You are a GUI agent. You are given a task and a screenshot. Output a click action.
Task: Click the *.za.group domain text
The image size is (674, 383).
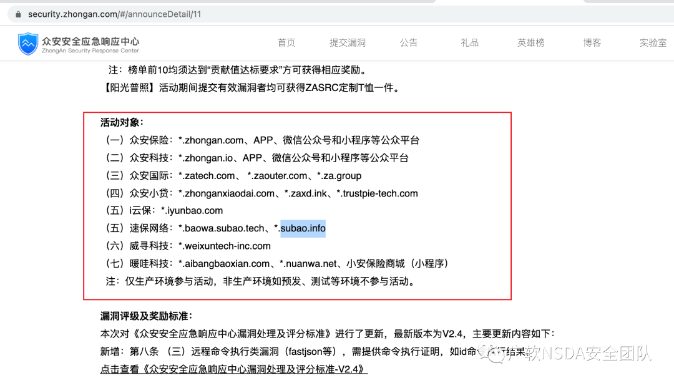[x=339, y=176]
